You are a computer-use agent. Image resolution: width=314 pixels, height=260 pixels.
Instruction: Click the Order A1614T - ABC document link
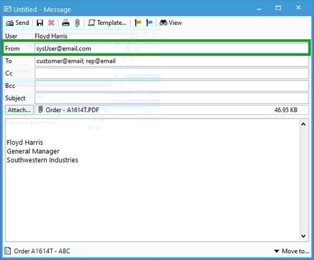37,251
